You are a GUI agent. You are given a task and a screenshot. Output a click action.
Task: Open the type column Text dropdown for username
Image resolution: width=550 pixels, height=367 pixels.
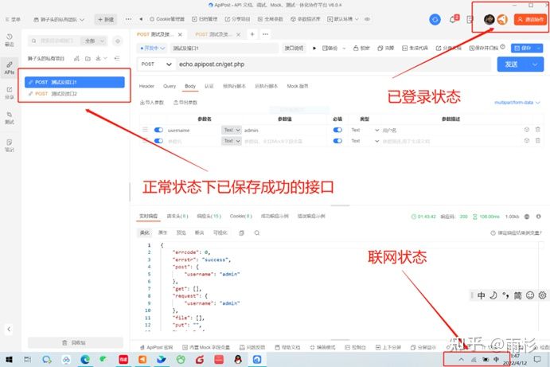point(365,130)
